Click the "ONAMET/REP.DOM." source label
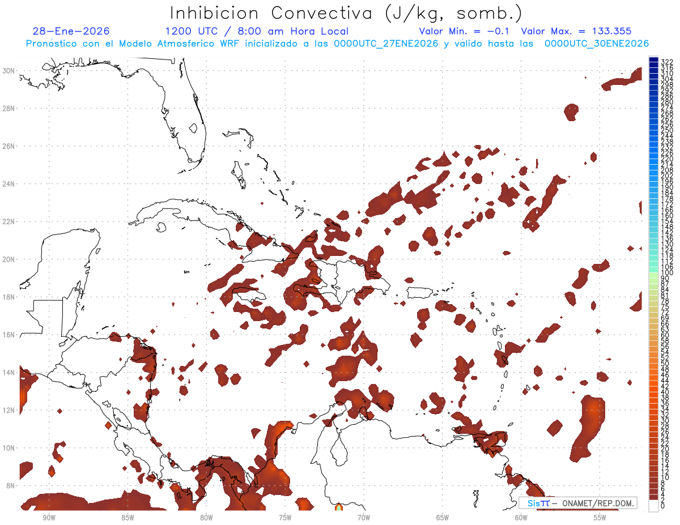 [x=597, y=503]
